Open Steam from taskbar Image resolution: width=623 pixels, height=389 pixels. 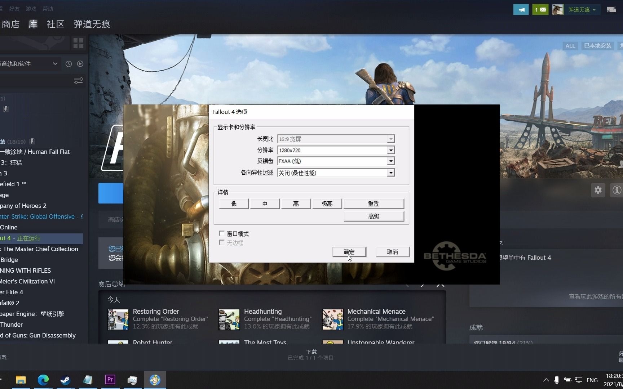[x=65, y=380]
